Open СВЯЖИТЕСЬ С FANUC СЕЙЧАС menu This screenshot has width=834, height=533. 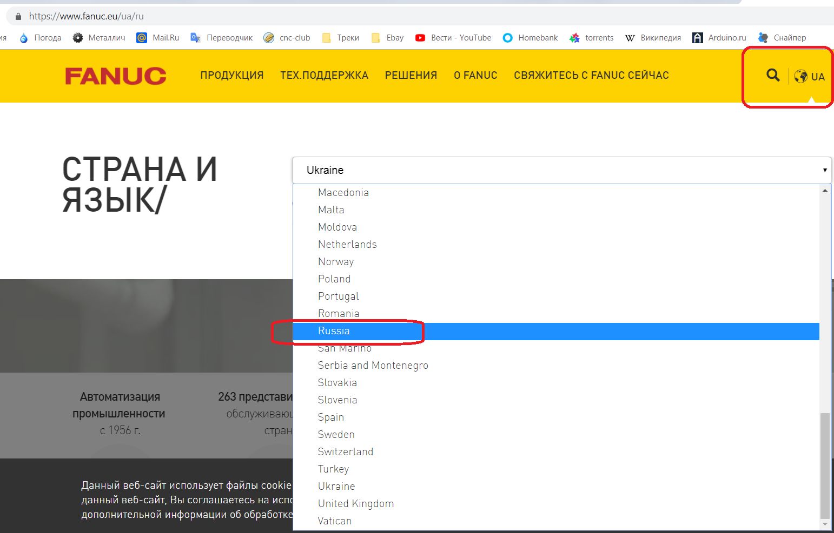pyautogui.click(x=591, y=76)
